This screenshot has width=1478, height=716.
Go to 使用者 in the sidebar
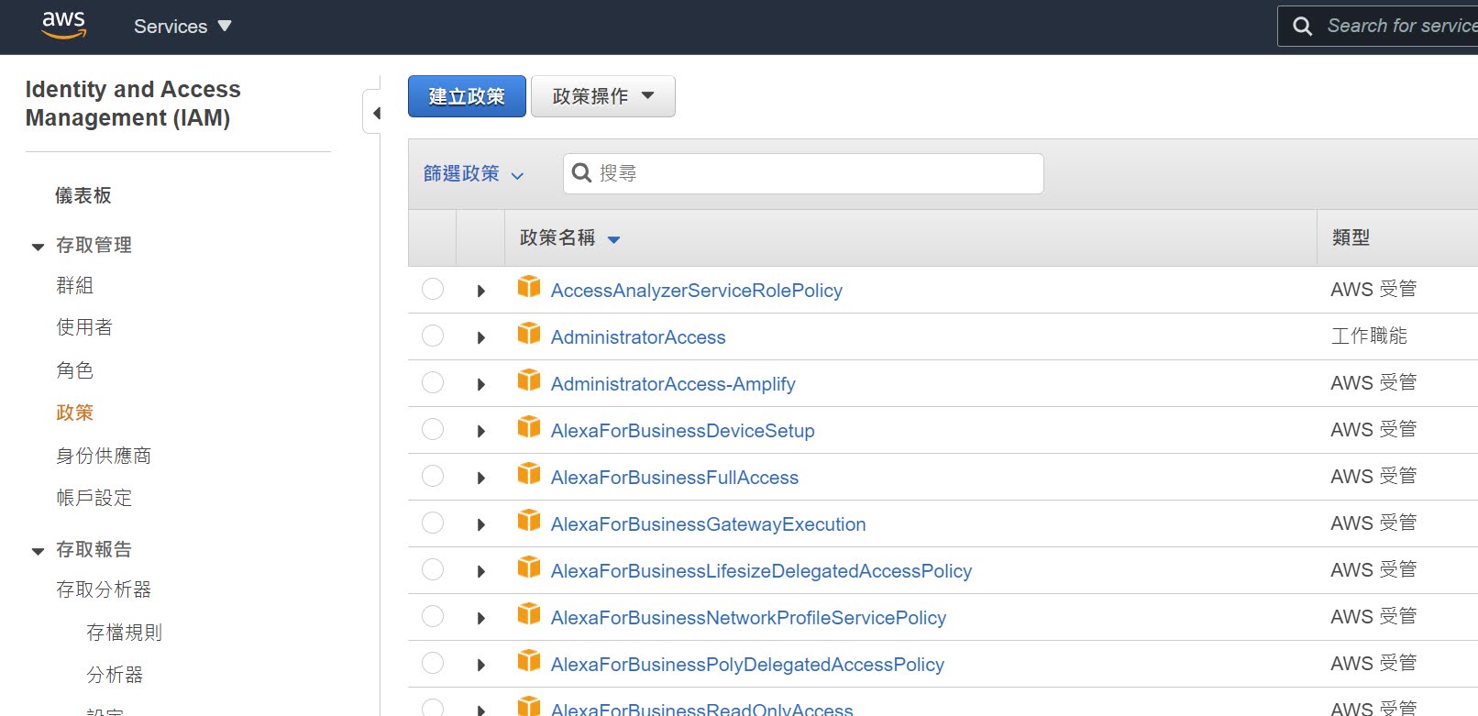tap(84, 327)
